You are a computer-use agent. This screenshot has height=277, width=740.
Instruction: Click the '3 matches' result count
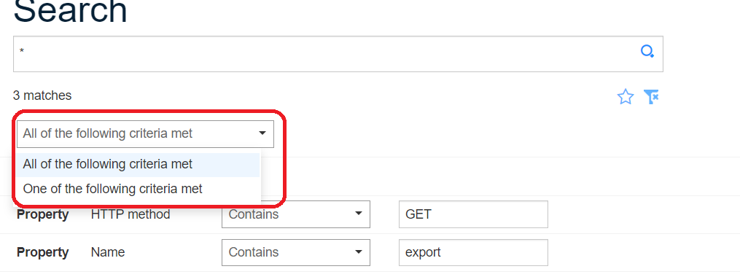coord(42,95)
